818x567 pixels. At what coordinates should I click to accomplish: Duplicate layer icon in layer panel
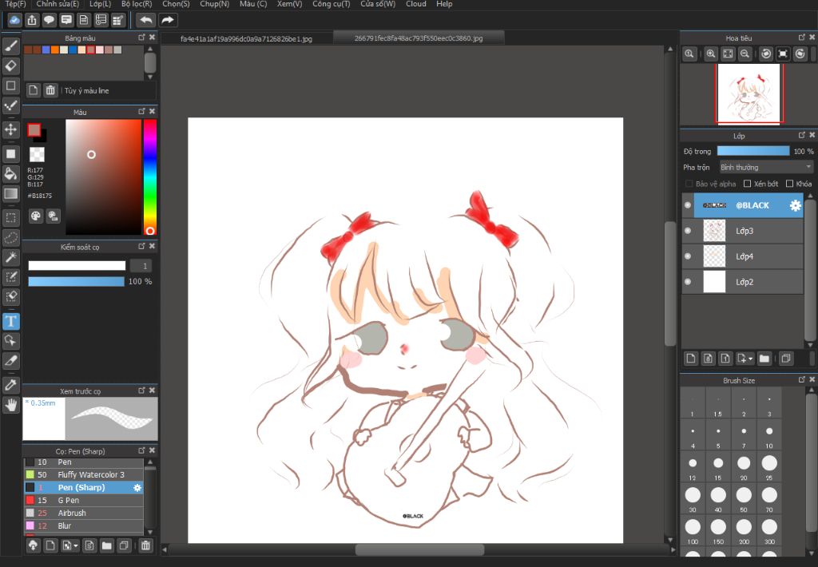786,359
